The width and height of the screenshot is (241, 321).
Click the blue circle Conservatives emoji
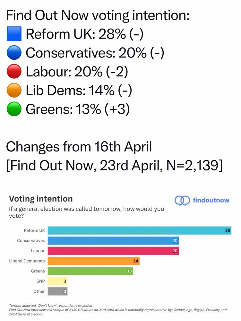(14, 53)
